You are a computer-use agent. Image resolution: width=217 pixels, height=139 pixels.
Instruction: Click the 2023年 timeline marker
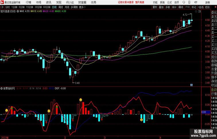tap(5, 138)
